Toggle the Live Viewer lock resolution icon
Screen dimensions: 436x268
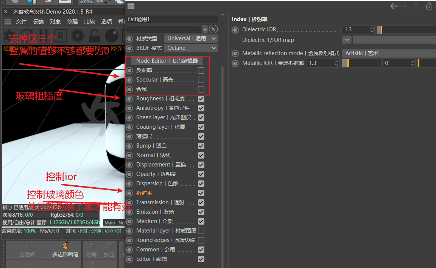pos(95,35)
